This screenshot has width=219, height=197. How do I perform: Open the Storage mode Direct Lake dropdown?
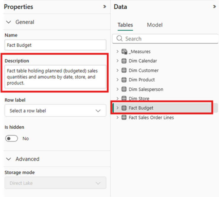point(55,183)
